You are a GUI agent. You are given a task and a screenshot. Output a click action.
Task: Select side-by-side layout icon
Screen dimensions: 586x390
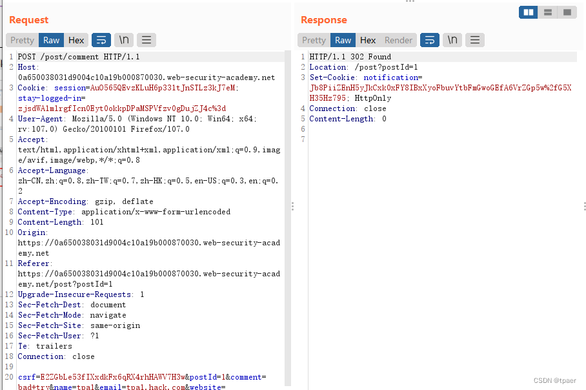529,12
